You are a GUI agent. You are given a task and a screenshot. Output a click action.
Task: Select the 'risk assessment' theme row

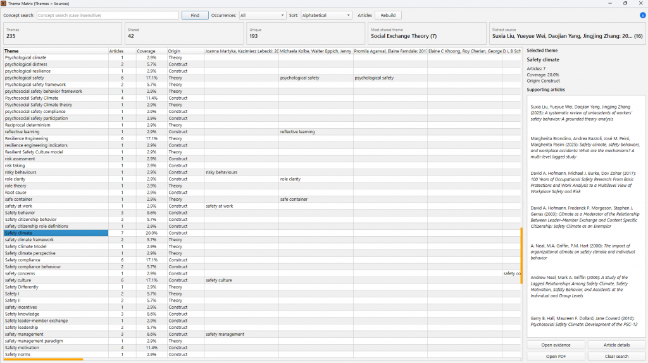pos(56,159)
